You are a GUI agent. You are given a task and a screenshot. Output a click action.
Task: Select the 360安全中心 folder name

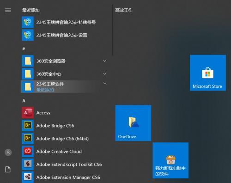pyautogui.click(x=49, y=74)
